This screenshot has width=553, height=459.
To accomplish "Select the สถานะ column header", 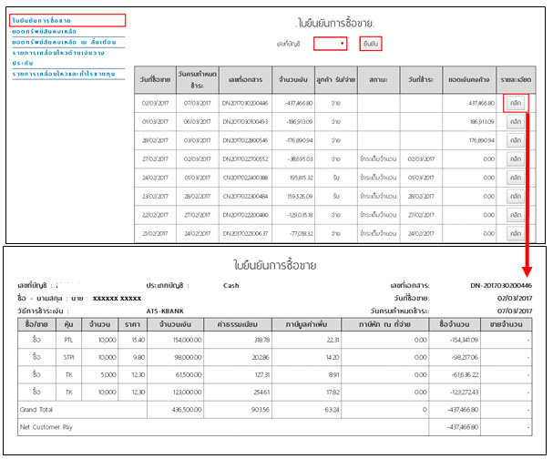I will coord(378,79).
